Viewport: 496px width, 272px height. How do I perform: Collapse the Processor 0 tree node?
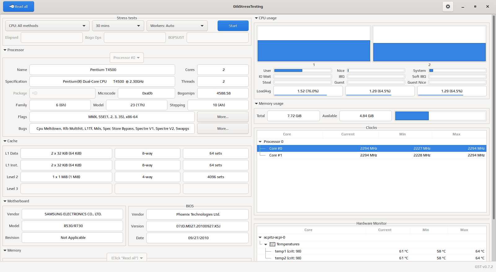tap(260, 142)
